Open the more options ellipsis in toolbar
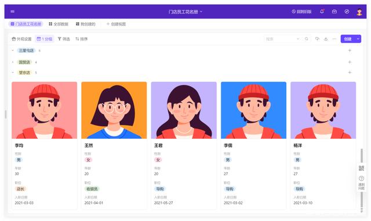The image size is (371, 221). (334, 39)
